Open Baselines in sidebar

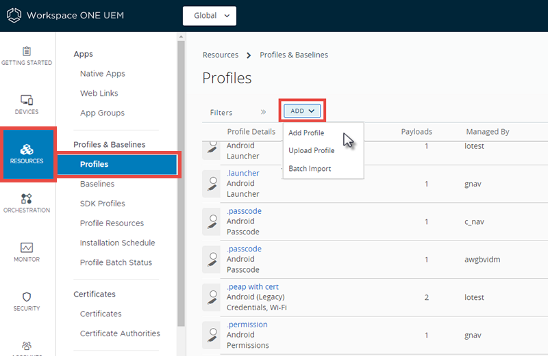(x=97, y=184)
